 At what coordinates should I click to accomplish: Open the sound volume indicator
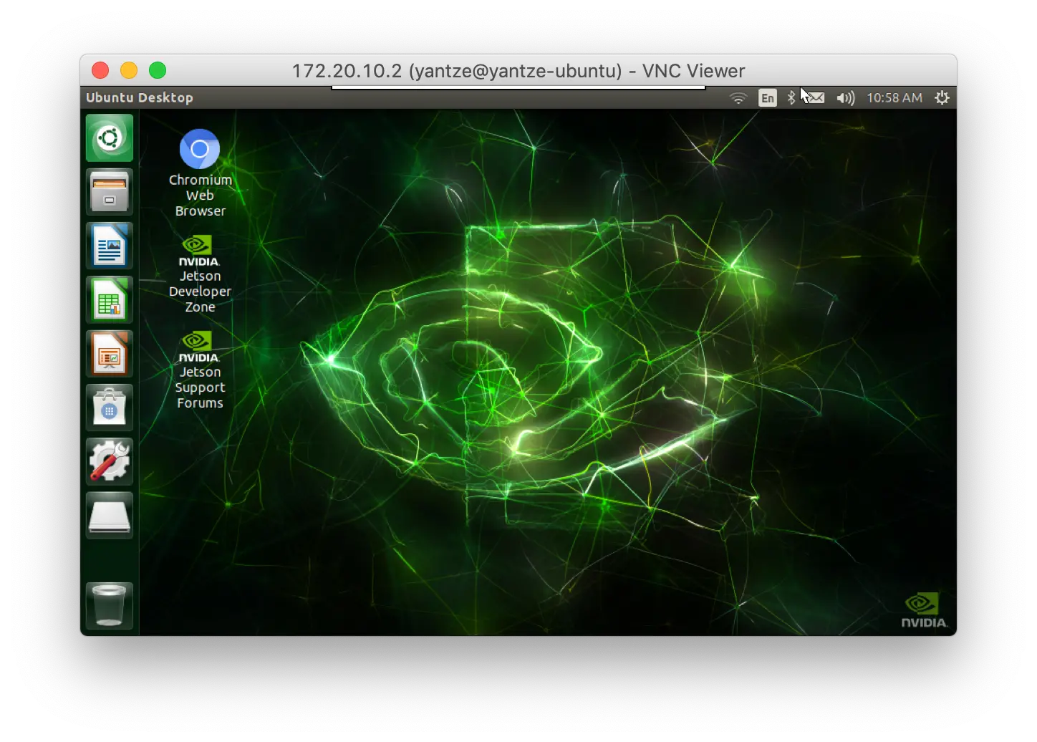(x=845, y=98)
